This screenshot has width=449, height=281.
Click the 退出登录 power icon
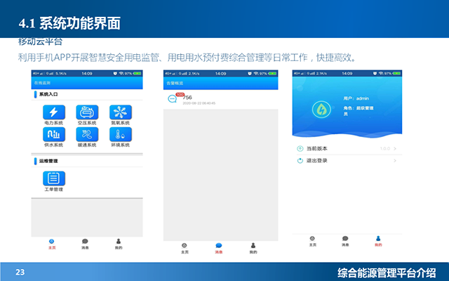[300, 161]
